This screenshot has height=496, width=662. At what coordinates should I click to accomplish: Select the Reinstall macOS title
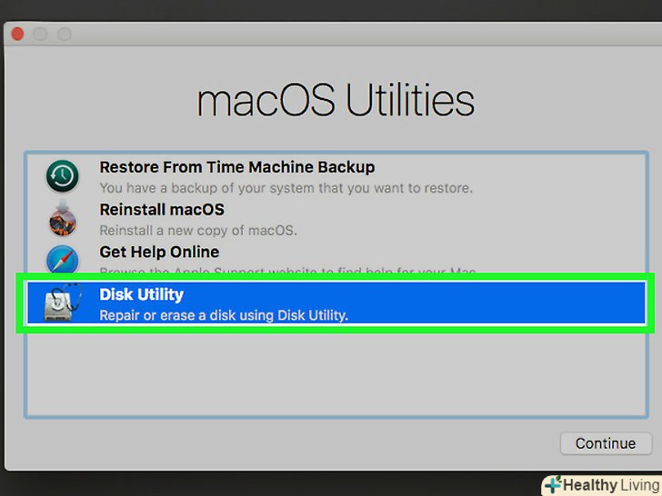[161, 210]
